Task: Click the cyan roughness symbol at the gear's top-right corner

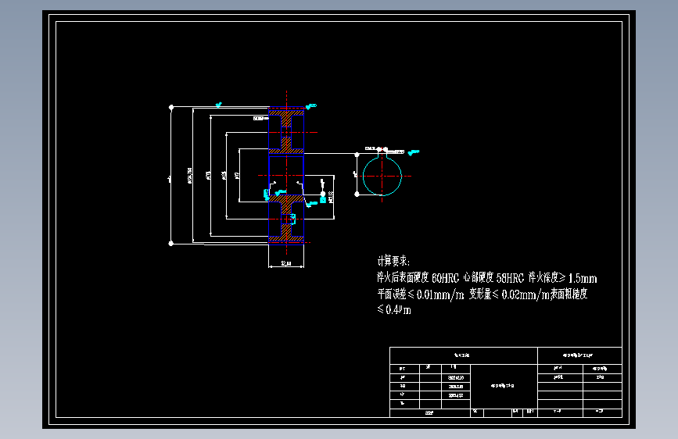Action: (311, 106)
